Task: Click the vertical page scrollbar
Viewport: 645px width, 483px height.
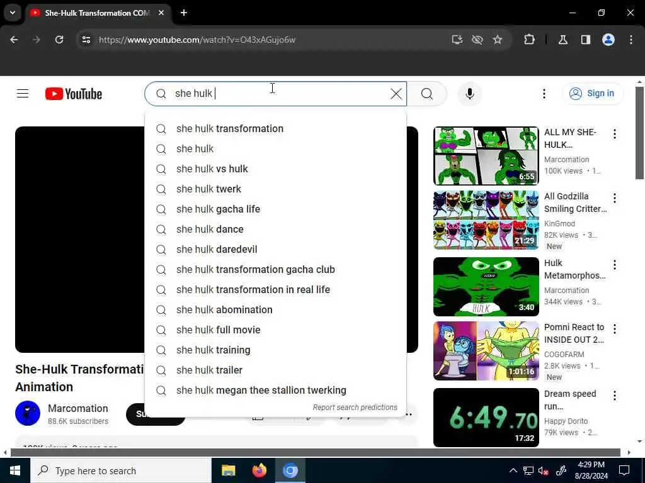Action: [x=640, y=133]
